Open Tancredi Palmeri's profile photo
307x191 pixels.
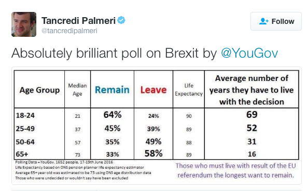24,24
